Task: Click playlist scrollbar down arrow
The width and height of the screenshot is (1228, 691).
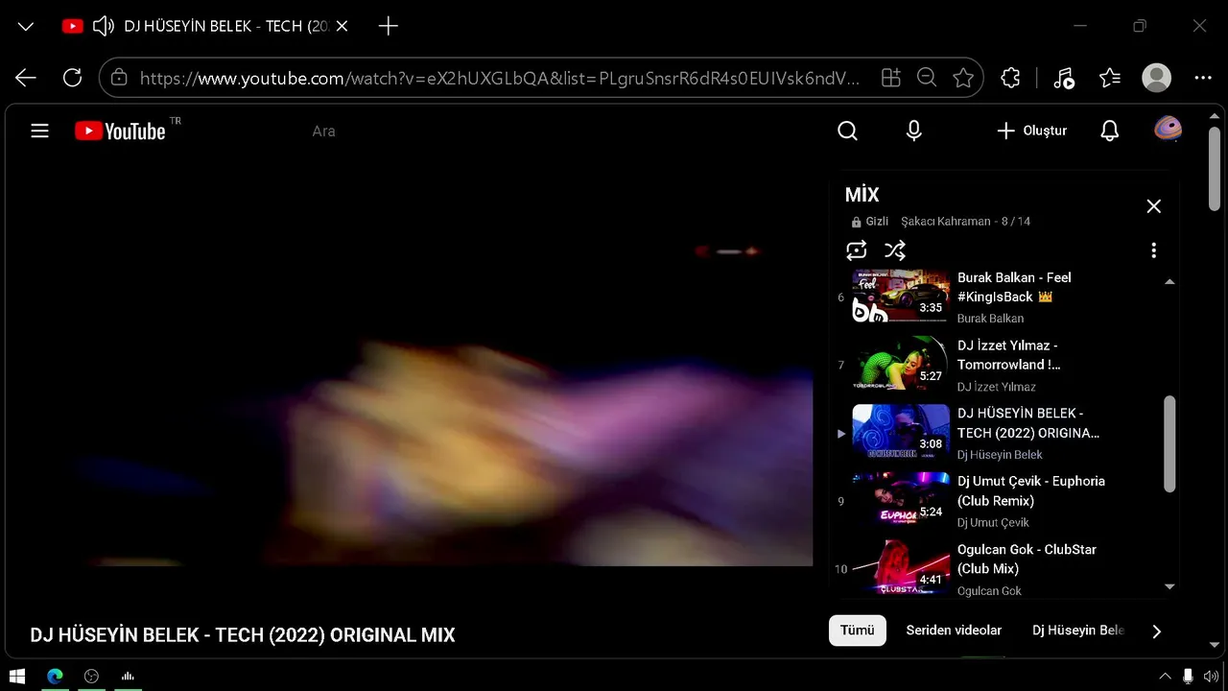Action: point(1169,585)
